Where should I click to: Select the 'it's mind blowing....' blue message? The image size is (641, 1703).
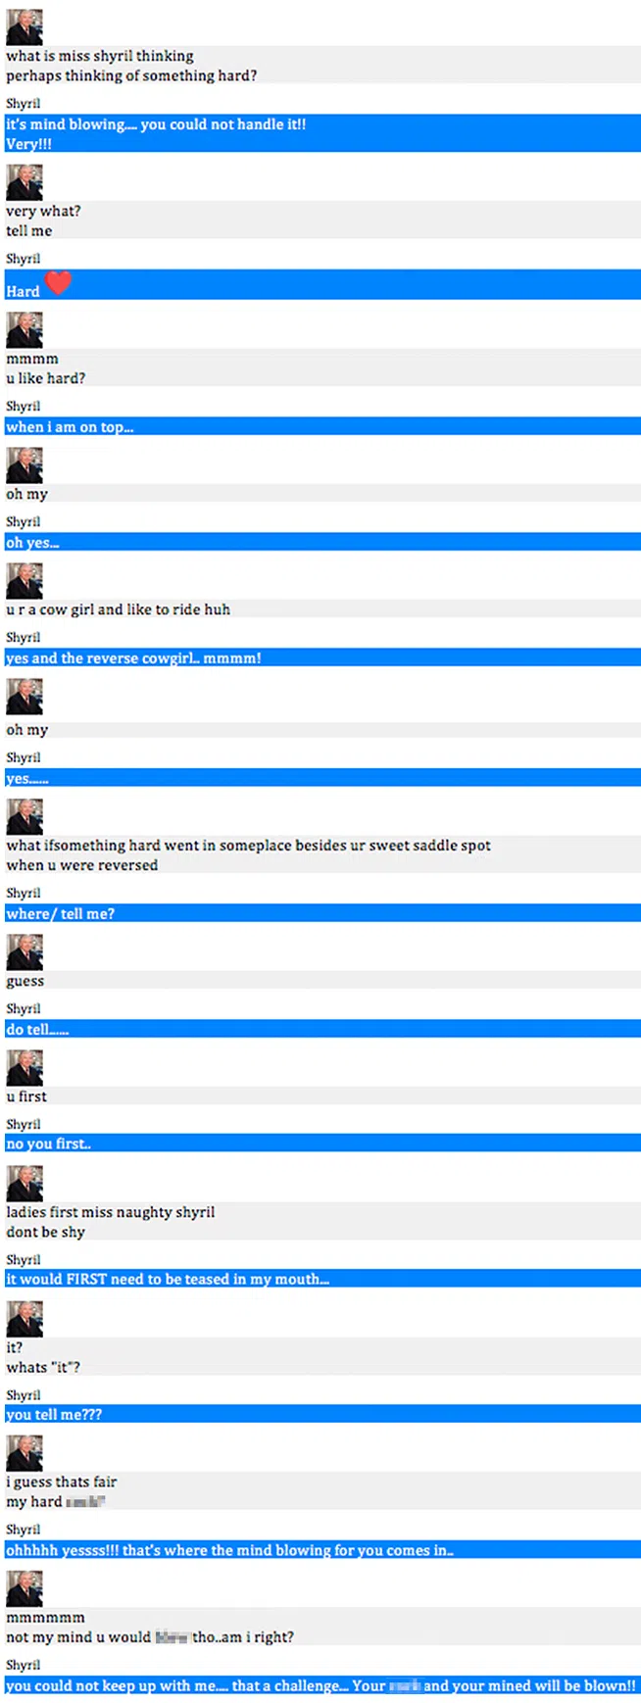click(x=322, y=133)
